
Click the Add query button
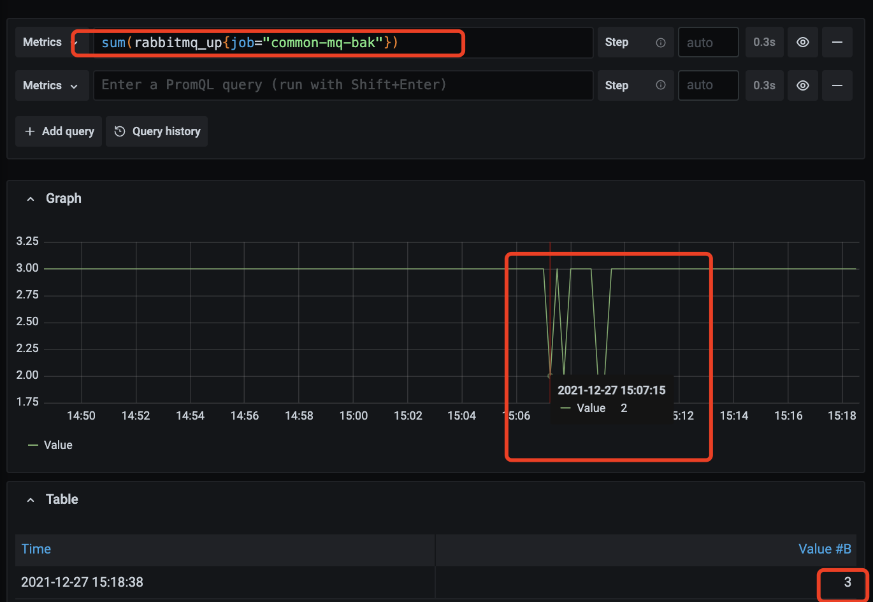pyautogui.click(x=59, y=131)
